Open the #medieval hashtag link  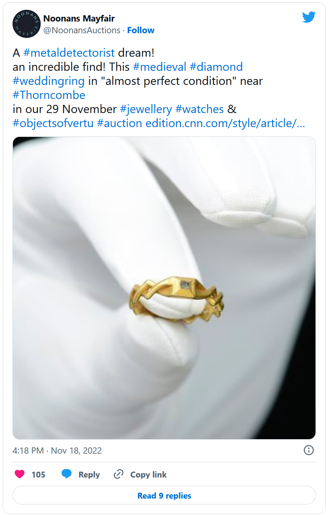coord(160,67)
